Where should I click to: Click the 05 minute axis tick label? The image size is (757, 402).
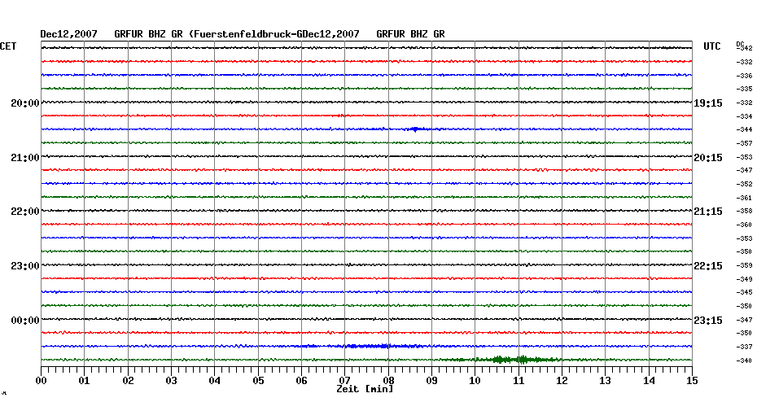(258, 381)
